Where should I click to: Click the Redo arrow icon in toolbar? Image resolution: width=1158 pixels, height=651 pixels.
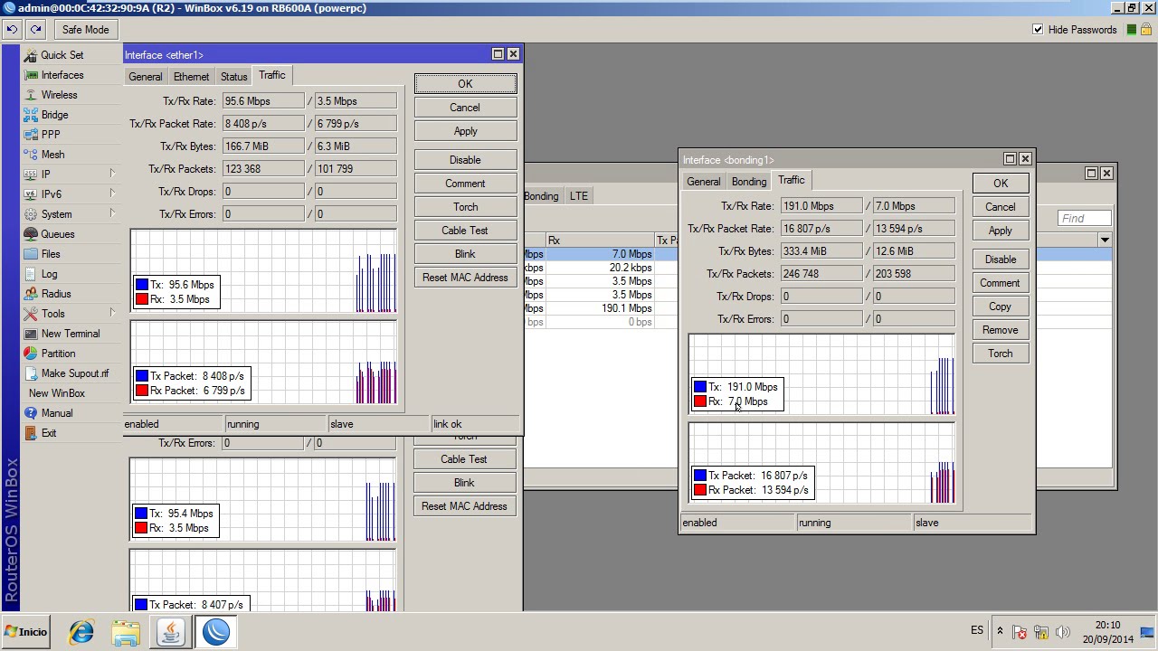point(35,30)
